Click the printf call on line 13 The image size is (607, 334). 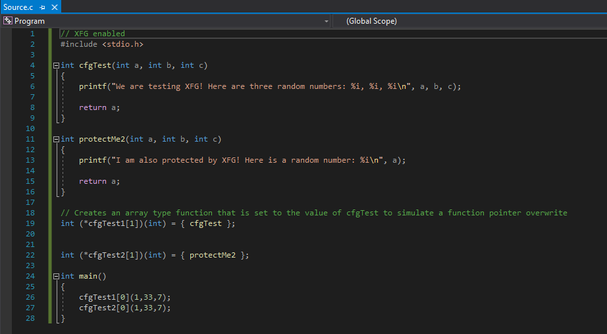pos(242,160)
